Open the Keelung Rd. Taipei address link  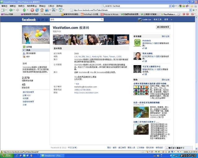pyautogui.click(x=98, y=56)
